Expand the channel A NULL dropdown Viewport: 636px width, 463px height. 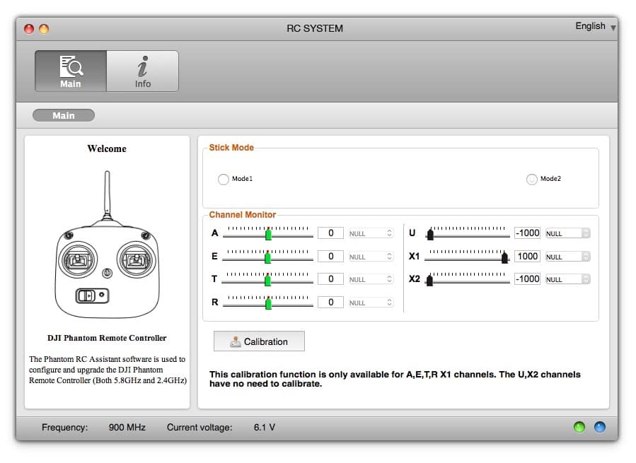click(x=371, y=233)
